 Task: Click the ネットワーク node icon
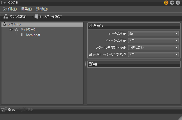[16, 30]
